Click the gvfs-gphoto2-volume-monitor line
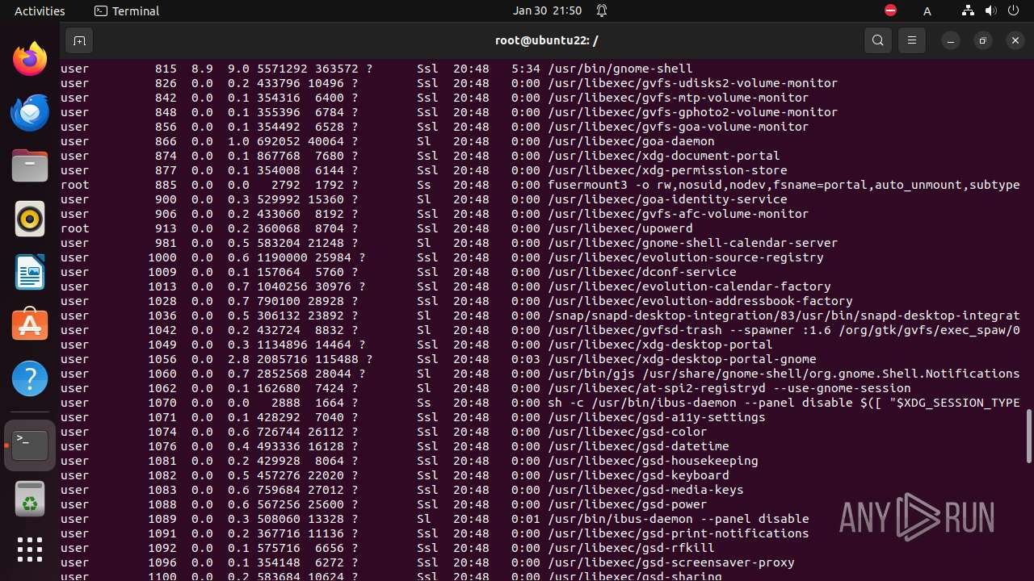Image resolution: width=1034 pixels, height=581 pixels. click(692, 112)
